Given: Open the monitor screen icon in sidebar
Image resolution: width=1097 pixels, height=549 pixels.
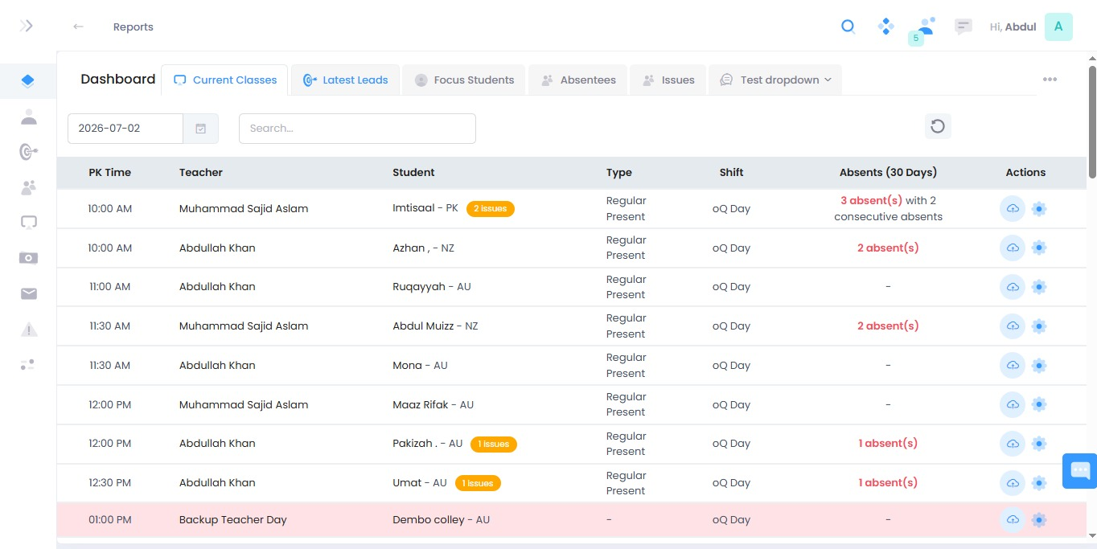Looking at the screenshot, I should (29, 223).
